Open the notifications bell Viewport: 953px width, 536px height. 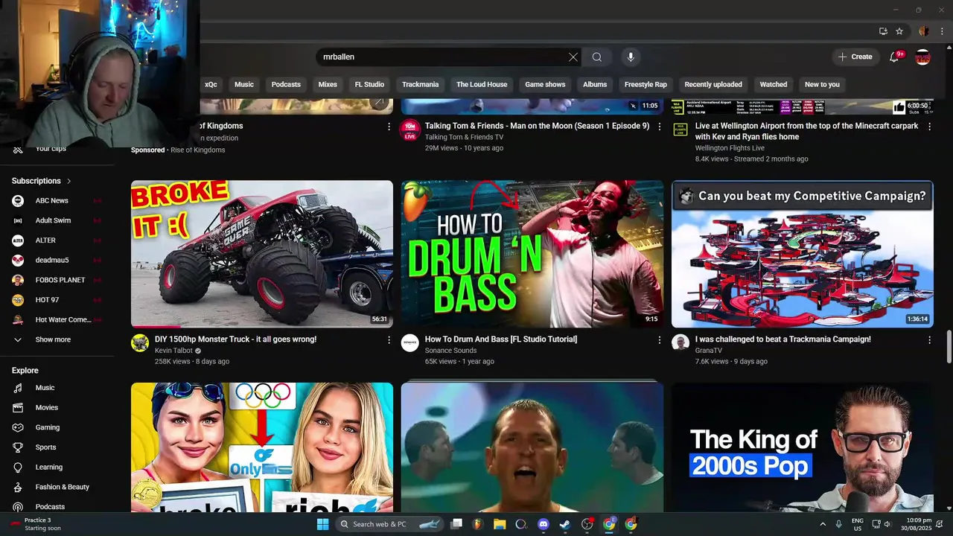894,57
